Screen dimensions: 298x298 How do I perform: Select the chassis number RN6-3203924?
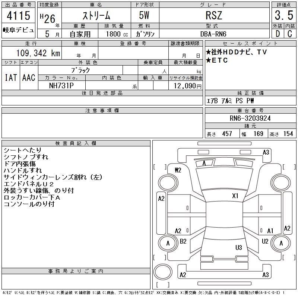[x=250, y=118]
